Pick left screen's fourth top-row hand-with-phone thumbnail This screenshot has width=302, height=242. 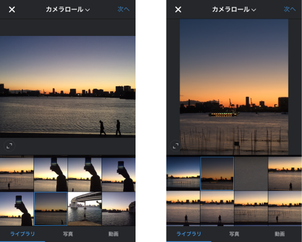pyautogui.click(x=119, y=174)
